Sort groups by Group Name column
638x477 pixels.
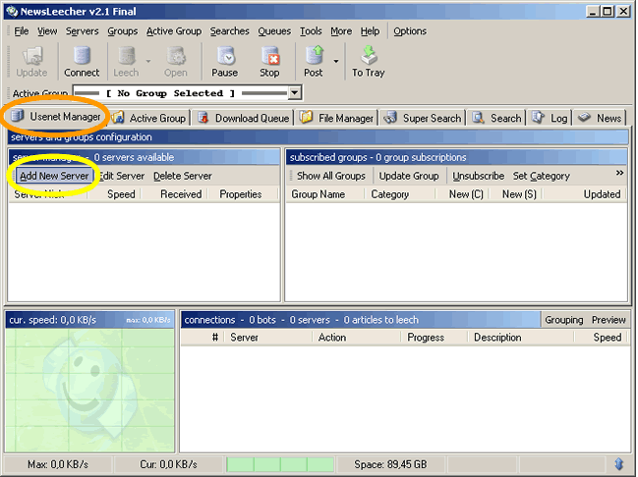pyautogui.click(x=325, y=194)
